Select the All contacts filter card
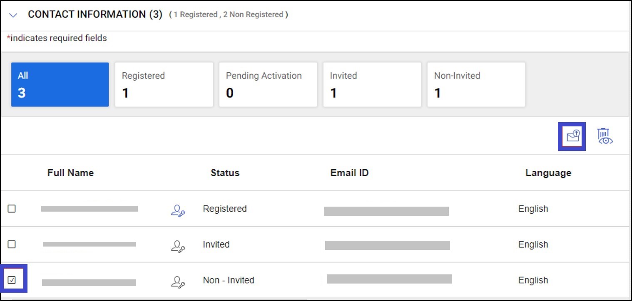This screenshot has height=301, width=632. coord(60,84)
